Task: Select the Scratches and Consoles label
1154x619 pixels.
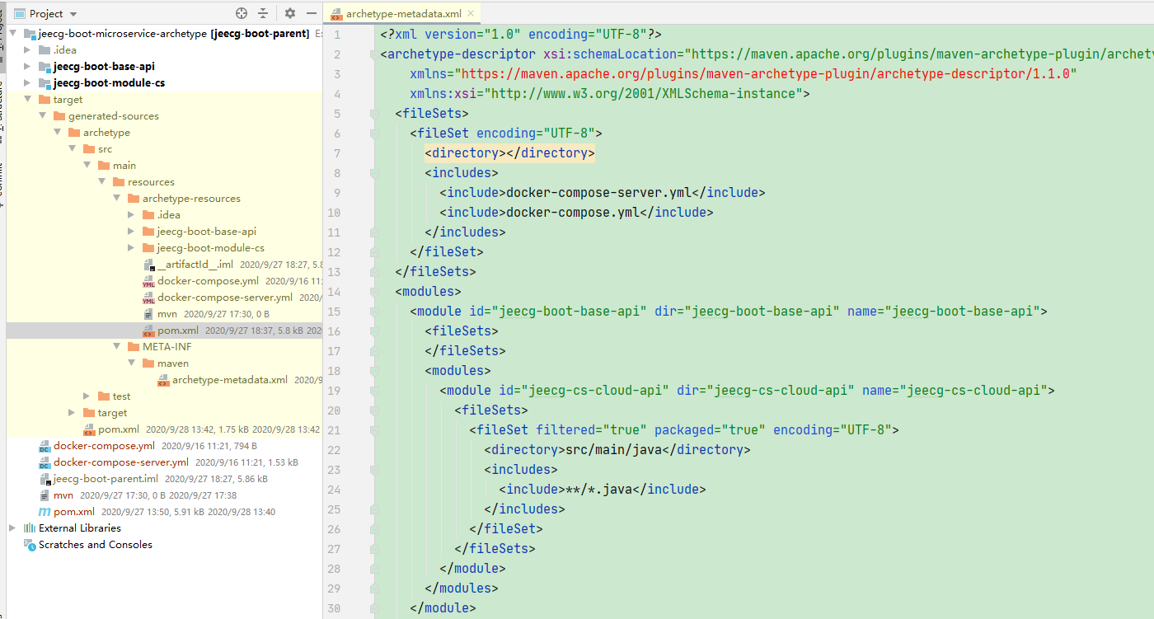Action: [x=96, y=545]
